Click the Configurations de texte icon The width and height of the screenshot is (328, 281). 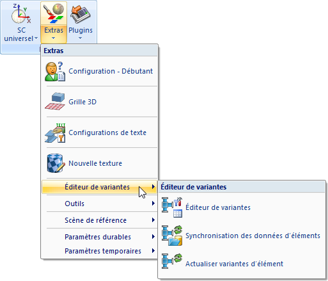55,132
